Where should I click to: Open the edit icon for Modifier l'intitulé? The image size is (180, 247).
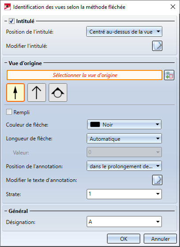(x=157, y=46)
